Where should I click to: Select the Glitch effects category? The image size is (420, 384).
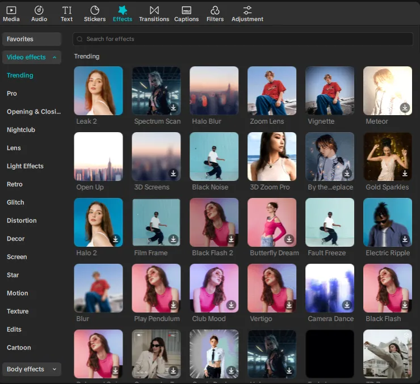tap(15, 202)
